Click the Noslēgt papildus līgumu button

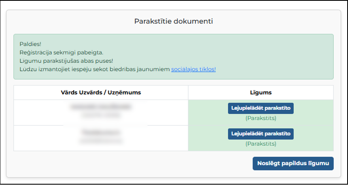[293, 164]
